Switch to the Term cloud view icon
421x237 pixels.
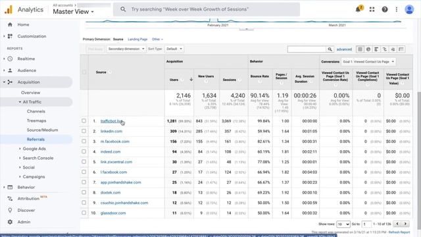point(393,49)
